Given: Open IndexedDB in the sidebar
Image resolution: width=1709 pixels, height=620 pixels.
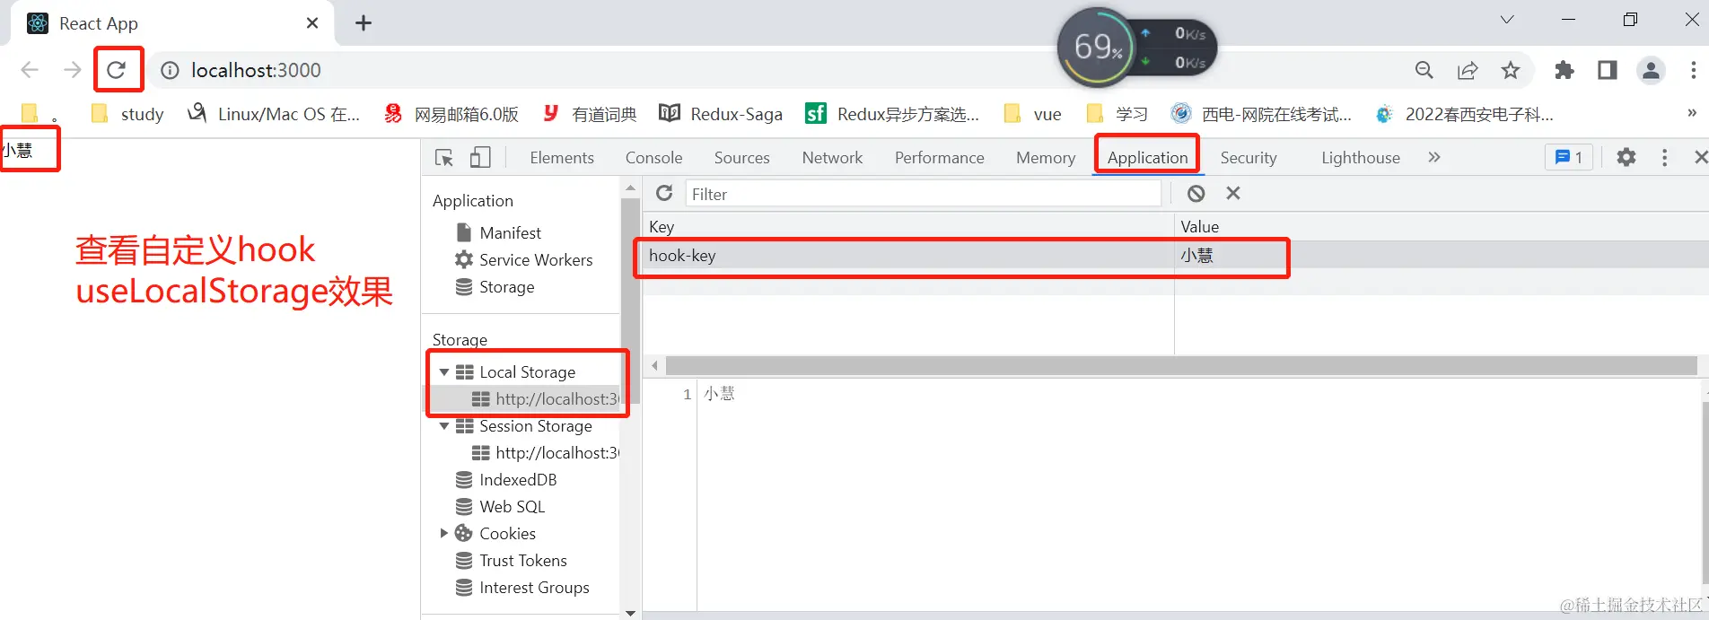Looking at the screenshot, I should pyautogui.click(x=518, y=480).
